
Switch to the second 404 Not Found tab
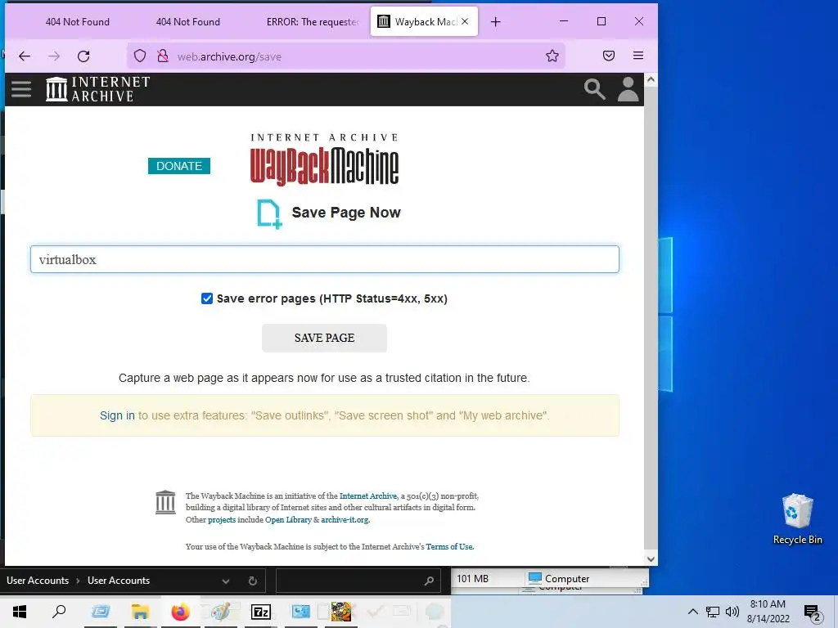click(188, 22)
